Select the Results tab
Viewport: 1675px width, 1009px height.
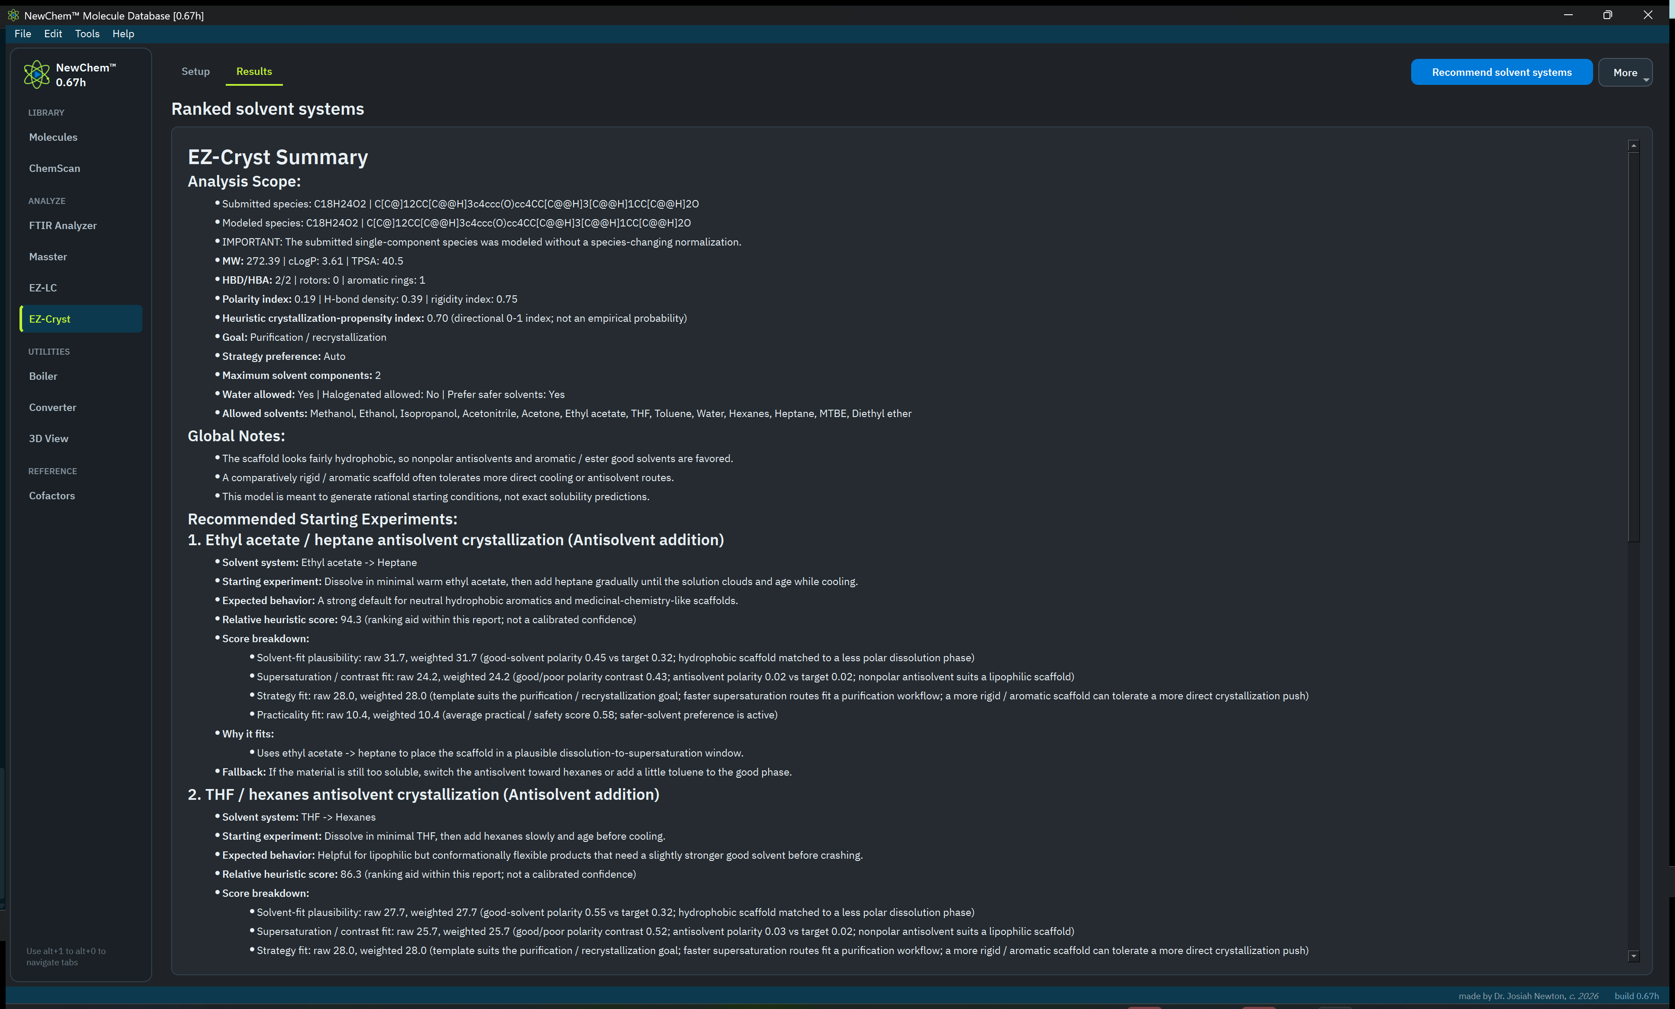tap(254, 71)
